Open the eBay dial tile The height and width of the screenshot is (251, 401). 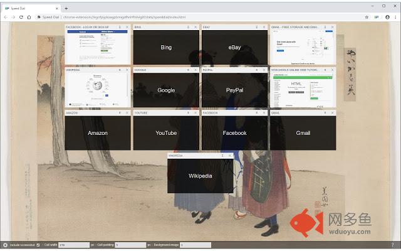234,48
